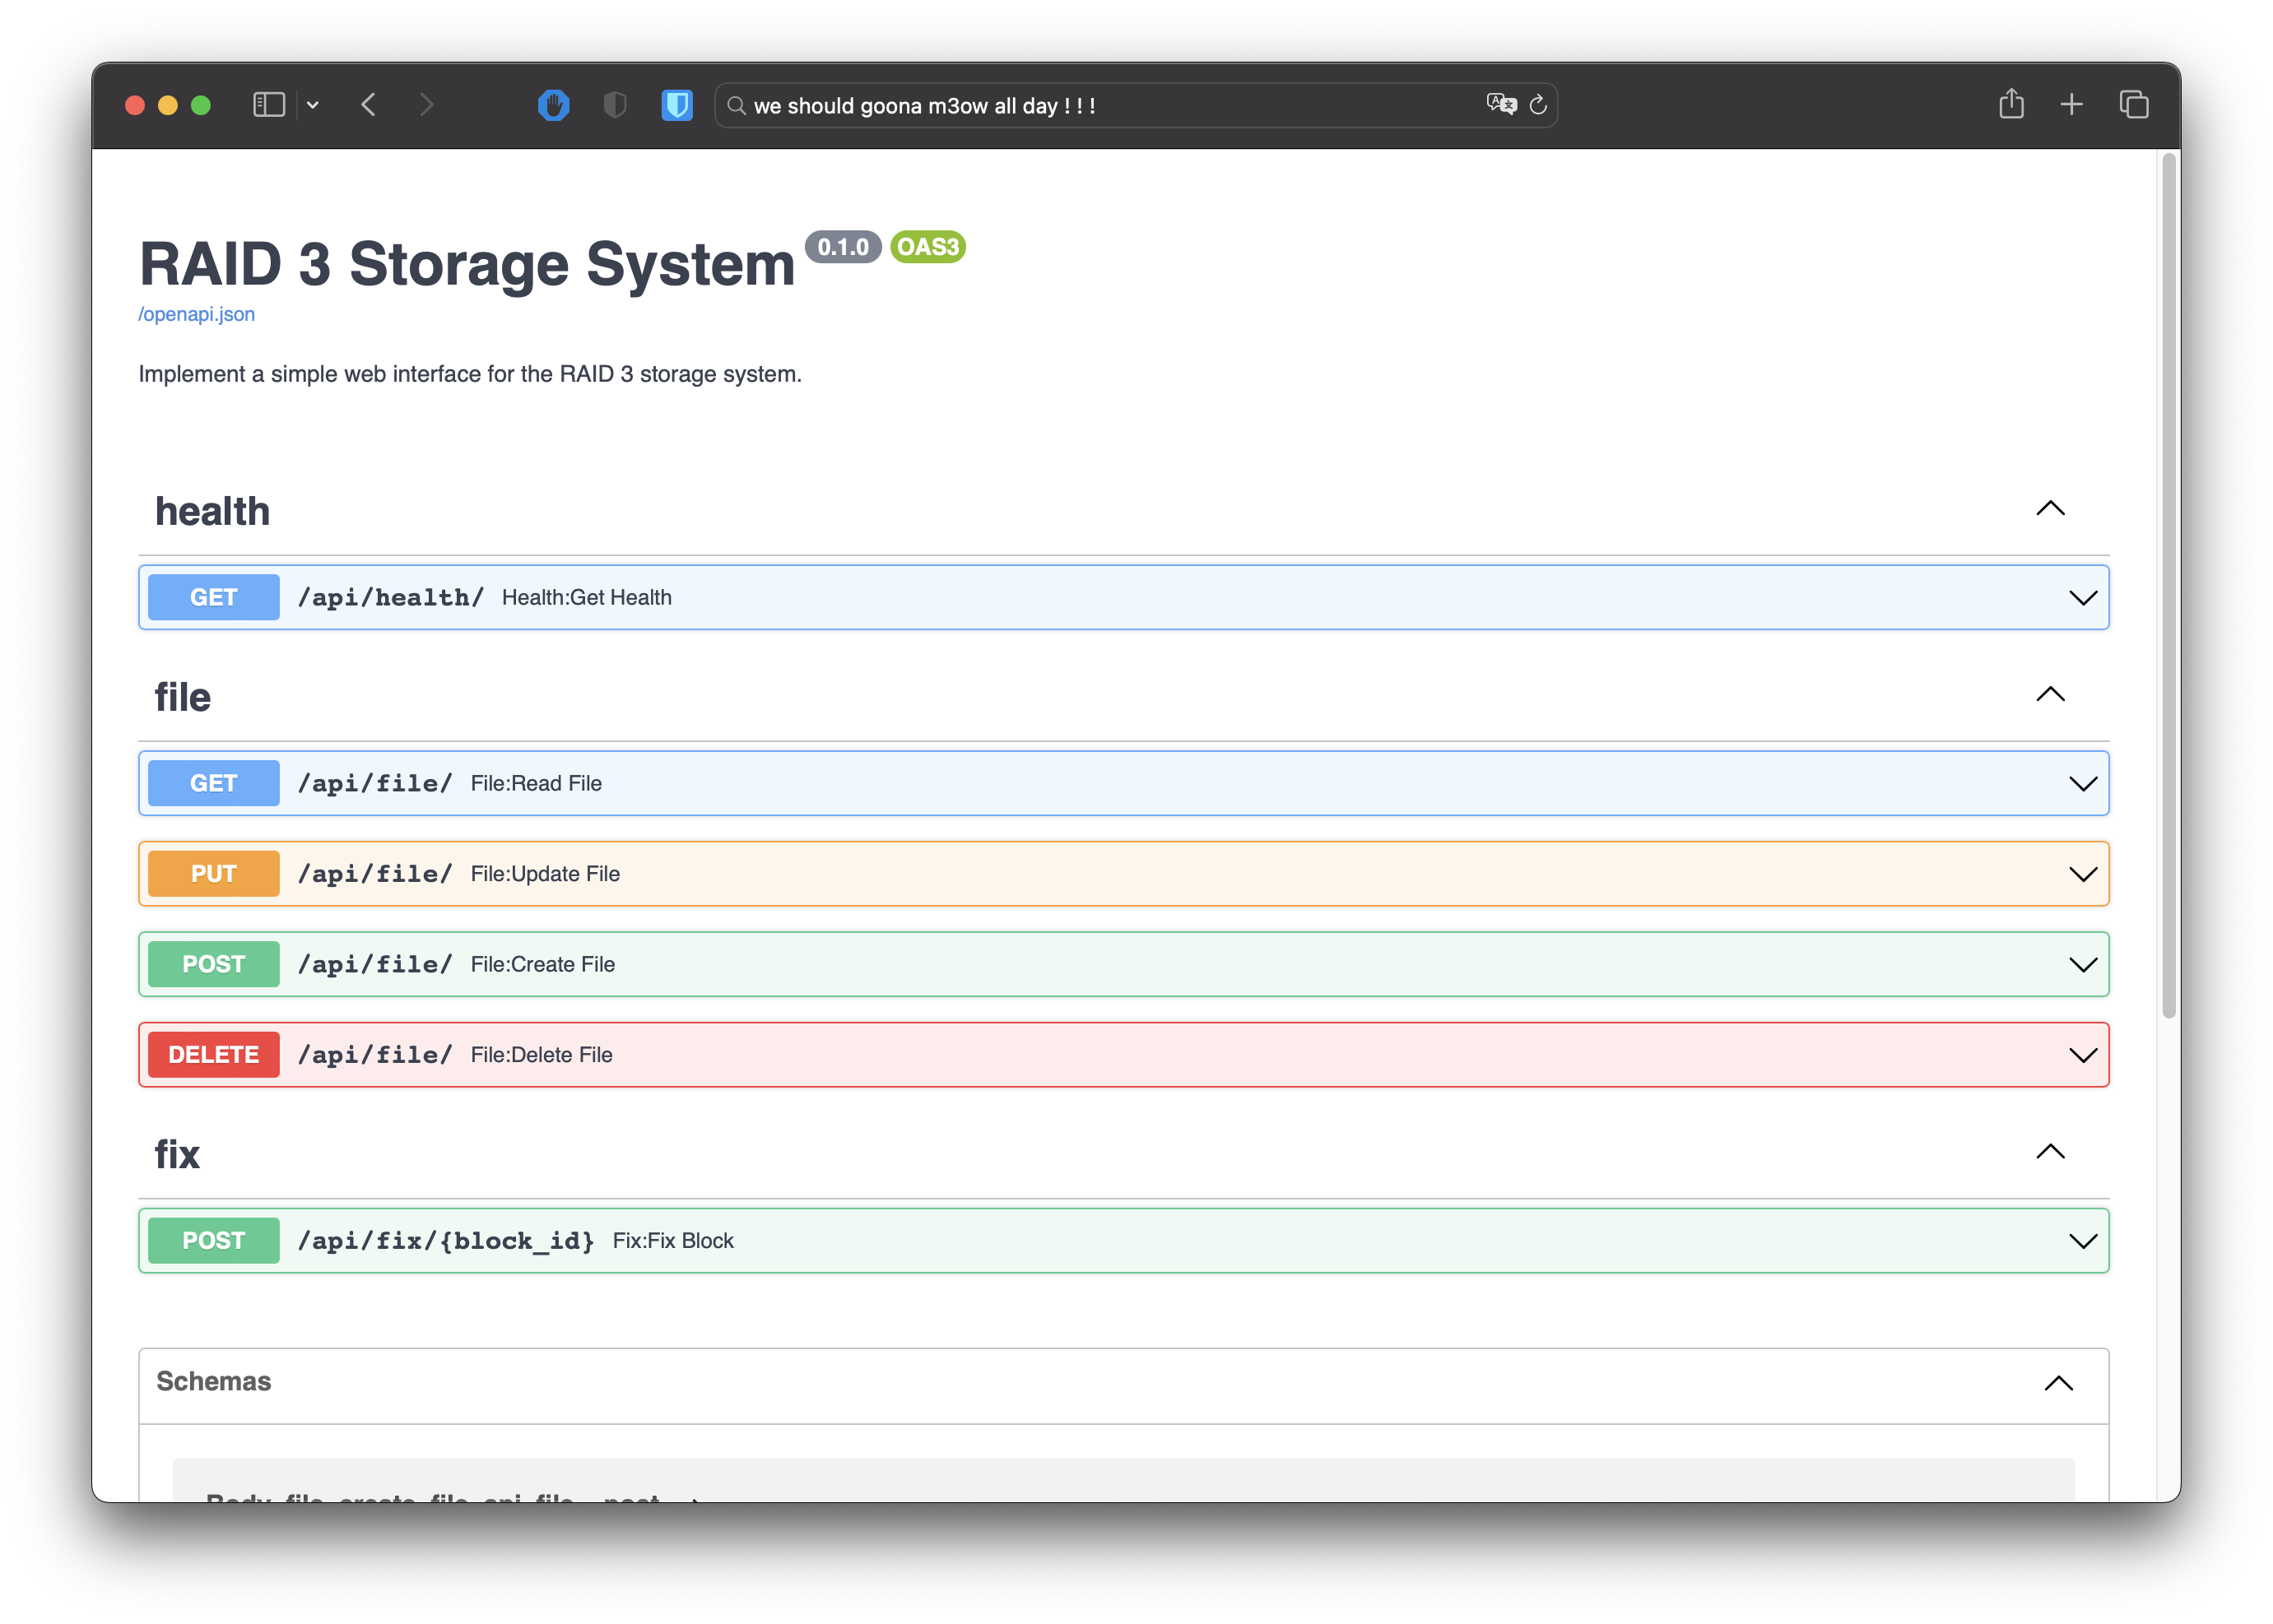Screen dimensions: 2273x1624
Task: Click the blue hand blocker extension icon
Action: coord(553,105)
